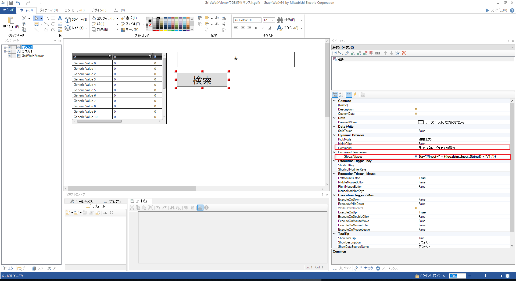The height and width of the screenshot is (281, 516).
Task: Open the プリファレンス tab at the panel bottom
Action: click(x=387, y=268)
